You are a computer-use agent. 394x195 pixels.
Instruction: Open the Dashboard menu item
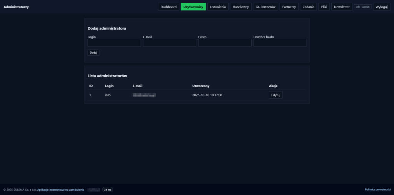click(169, 7)
